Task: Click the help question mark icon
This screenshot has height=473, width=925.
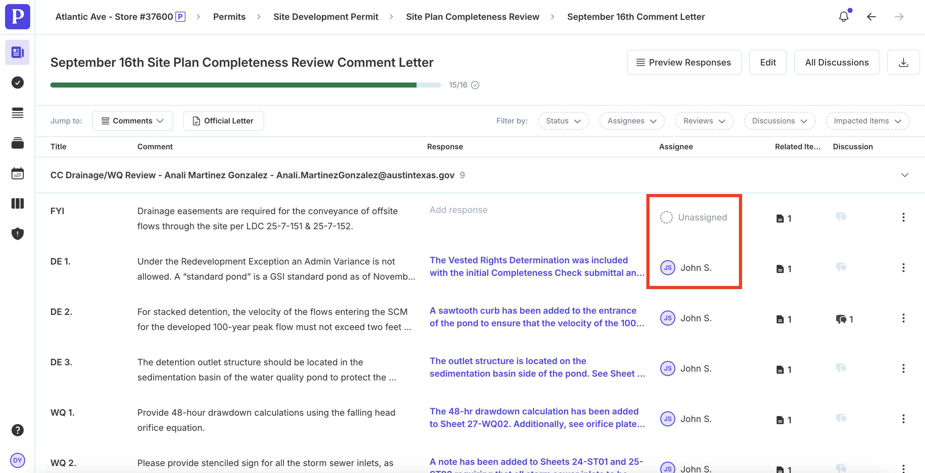Action: click(x=17, y=430)
